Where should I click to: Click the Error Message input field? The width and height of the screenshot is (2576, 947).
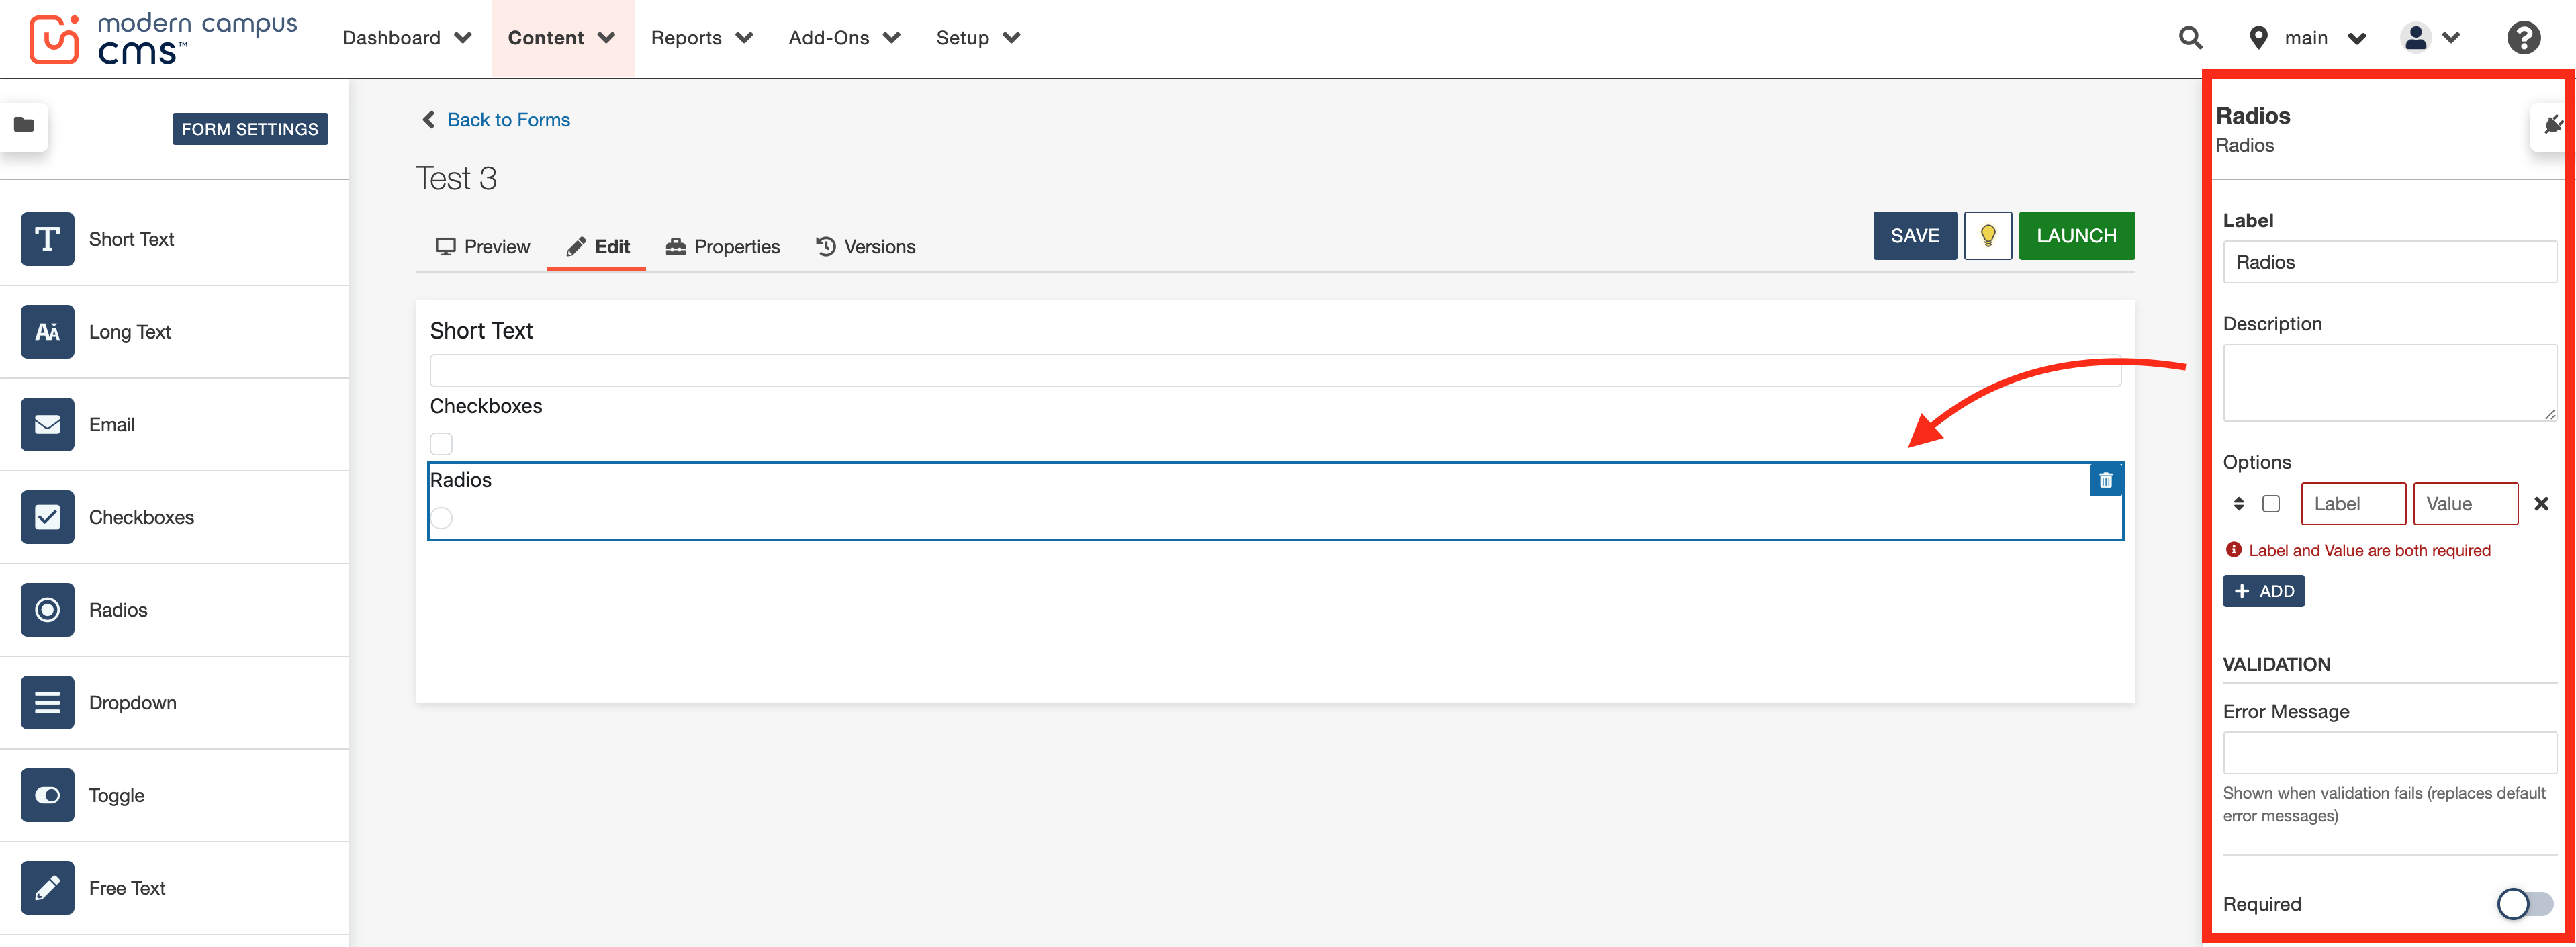[2389, 752]
